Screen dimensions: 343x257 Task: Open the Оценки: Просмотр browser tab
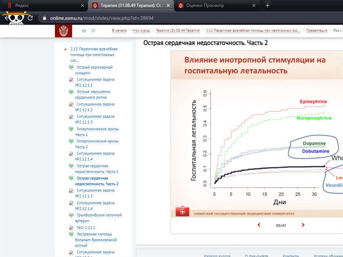[x=217, y=5]
